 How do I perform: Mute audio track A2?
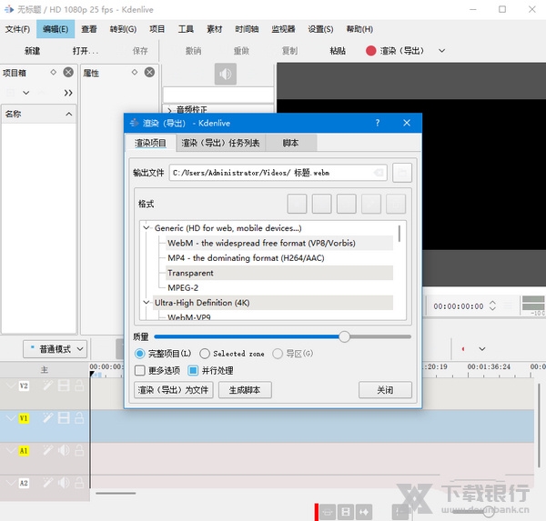pyautogui.click(x=64, y=483)
